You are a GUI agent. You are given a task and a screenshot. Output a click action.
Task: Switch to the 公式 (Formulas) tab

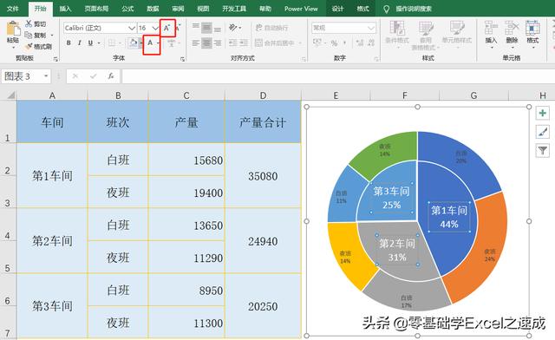pos(127,9)
